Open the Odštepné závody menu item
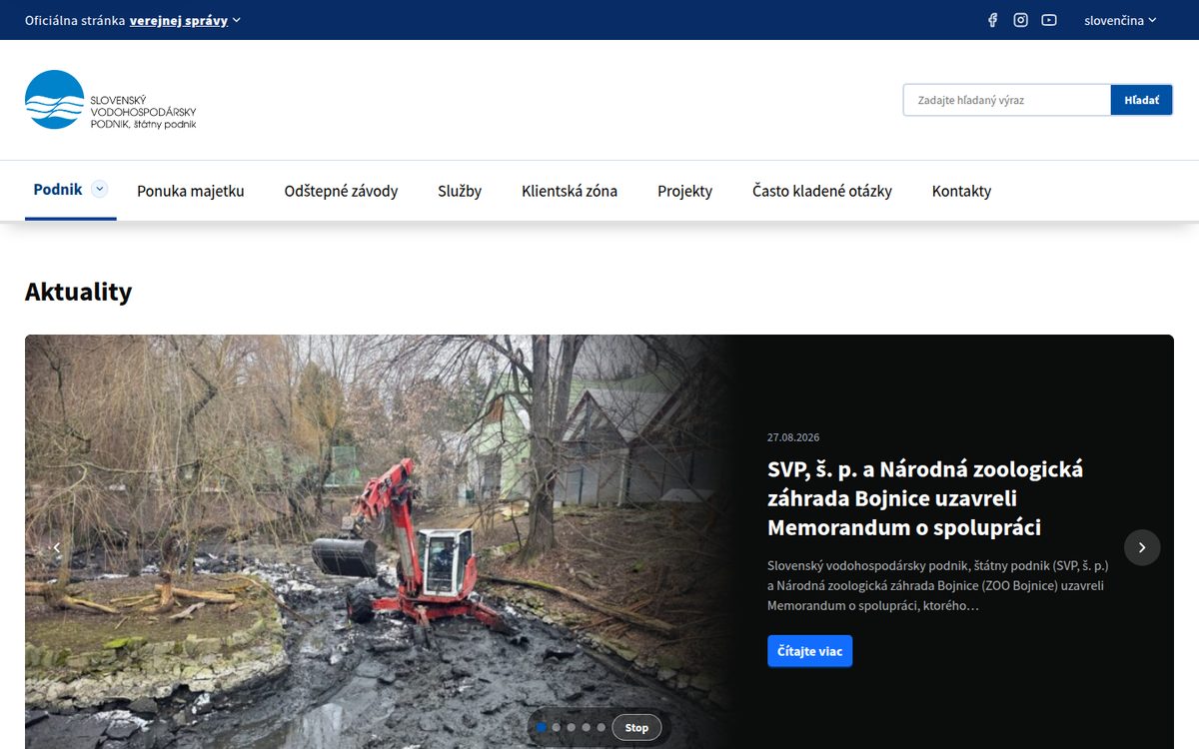The image size is (1199, 749). pyautogui.click(x=341, y=191)
